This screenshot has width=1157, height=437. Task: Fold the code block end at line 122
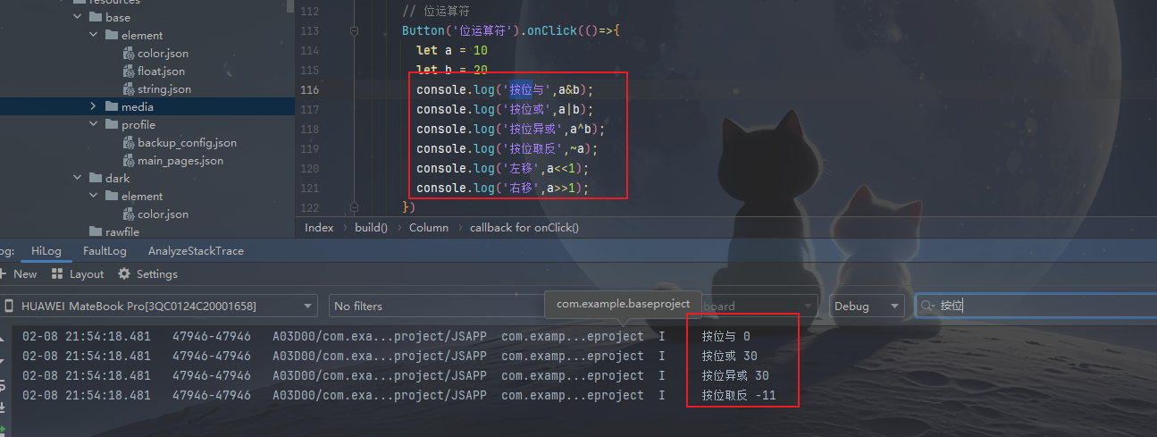(x=355, y=207)
